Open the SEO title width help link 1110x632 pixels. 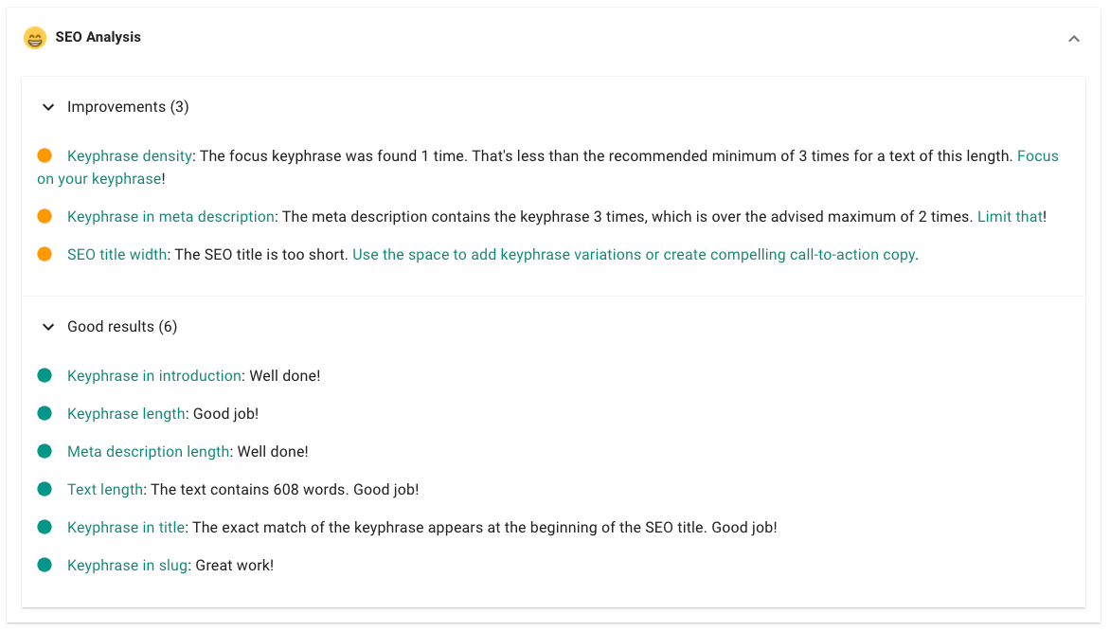(x=117, y=254)
